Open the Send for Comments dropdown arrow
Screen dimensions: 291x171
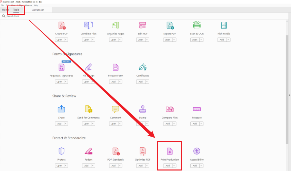[x=93, y=124]
